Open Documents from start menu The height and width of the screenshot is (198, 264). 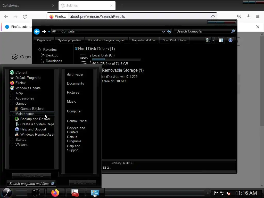tap(75, 84)
